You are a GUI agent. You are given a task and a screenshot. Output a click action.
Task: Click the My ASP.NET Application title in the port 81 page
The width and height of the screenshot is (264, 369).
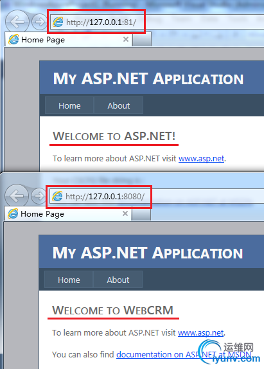pyautogui.click(x=148, y=79)
